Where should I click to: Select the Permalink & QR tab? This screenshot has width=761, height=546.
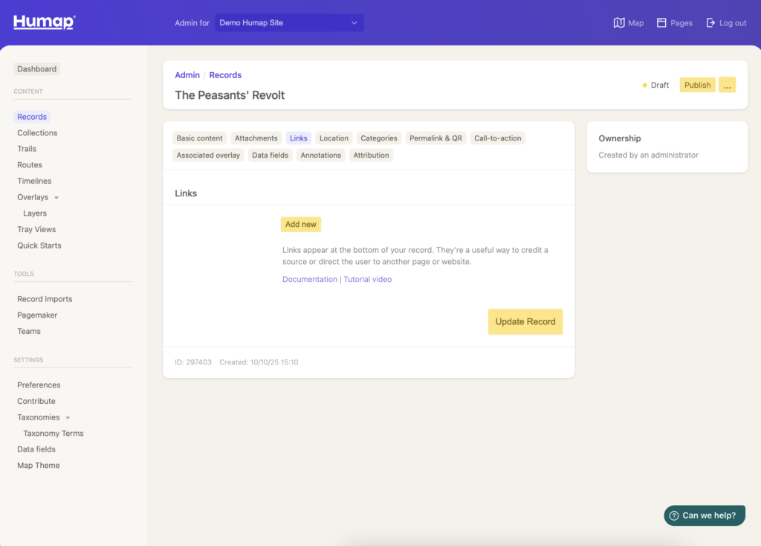point(435,138)
